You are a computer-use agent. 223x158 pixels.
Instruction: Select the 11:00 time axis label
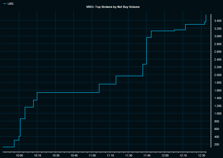(92, 156)
